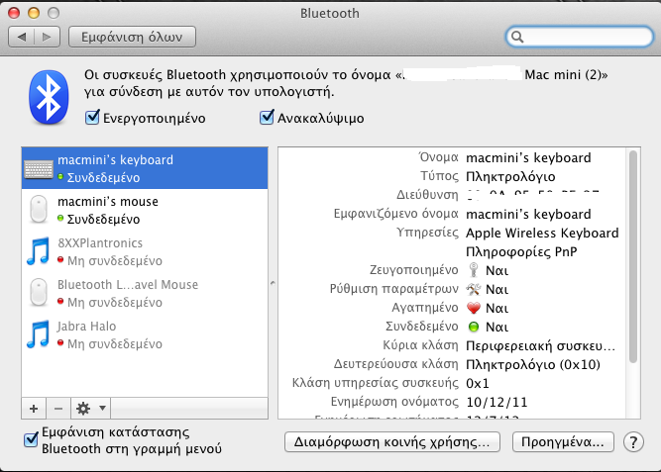Image resolution: width=661 pixels, height=472 pixels.
Task: Click into the search field
Action: (579, 37)
